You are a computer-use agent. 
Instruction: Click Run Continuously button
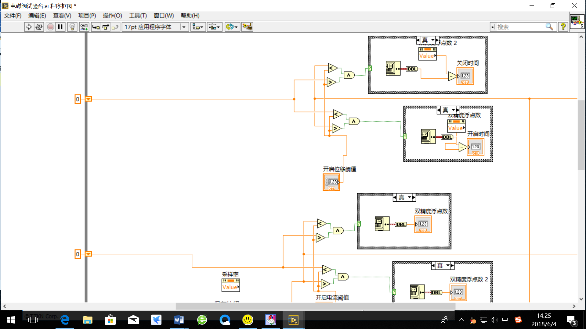pyautogui.click(x=39, y=27)
